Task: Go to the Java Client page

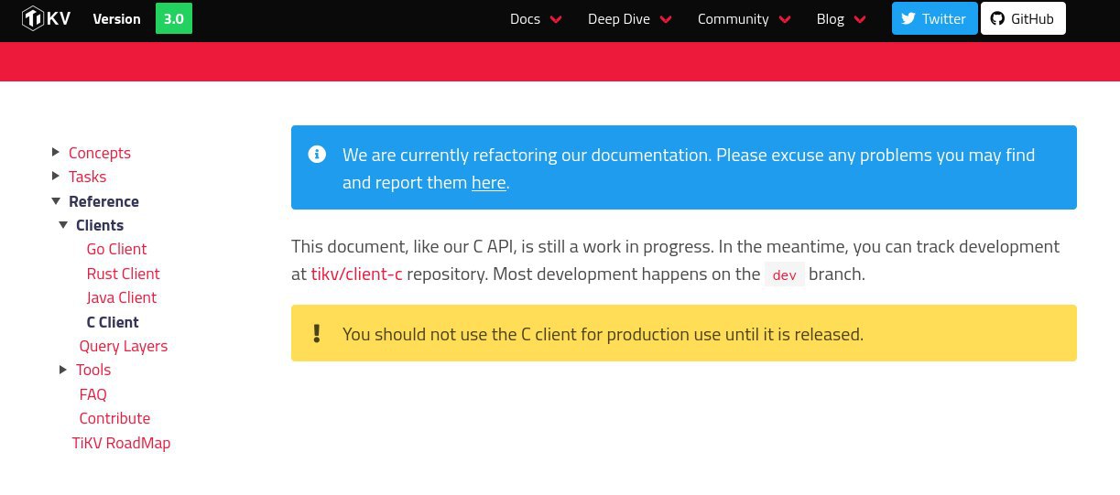Action: coord(122,297)
